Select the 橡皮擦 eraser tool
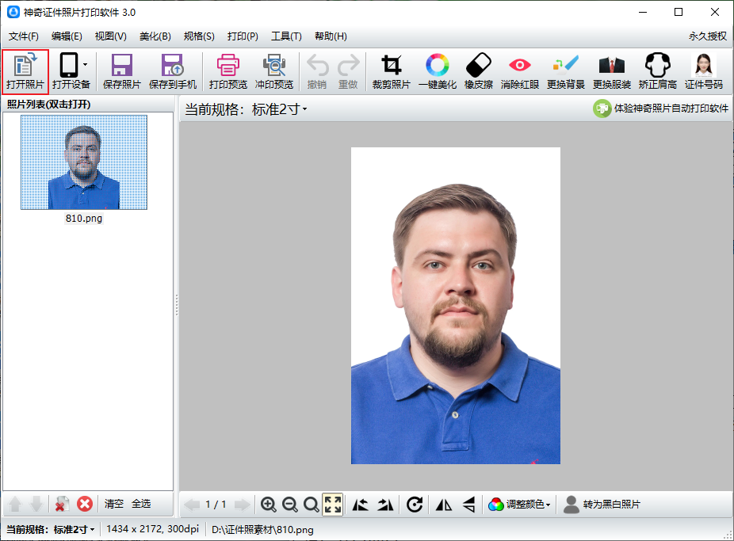The image size is (734, 541). pyautogui.click(x=479, y=71)
